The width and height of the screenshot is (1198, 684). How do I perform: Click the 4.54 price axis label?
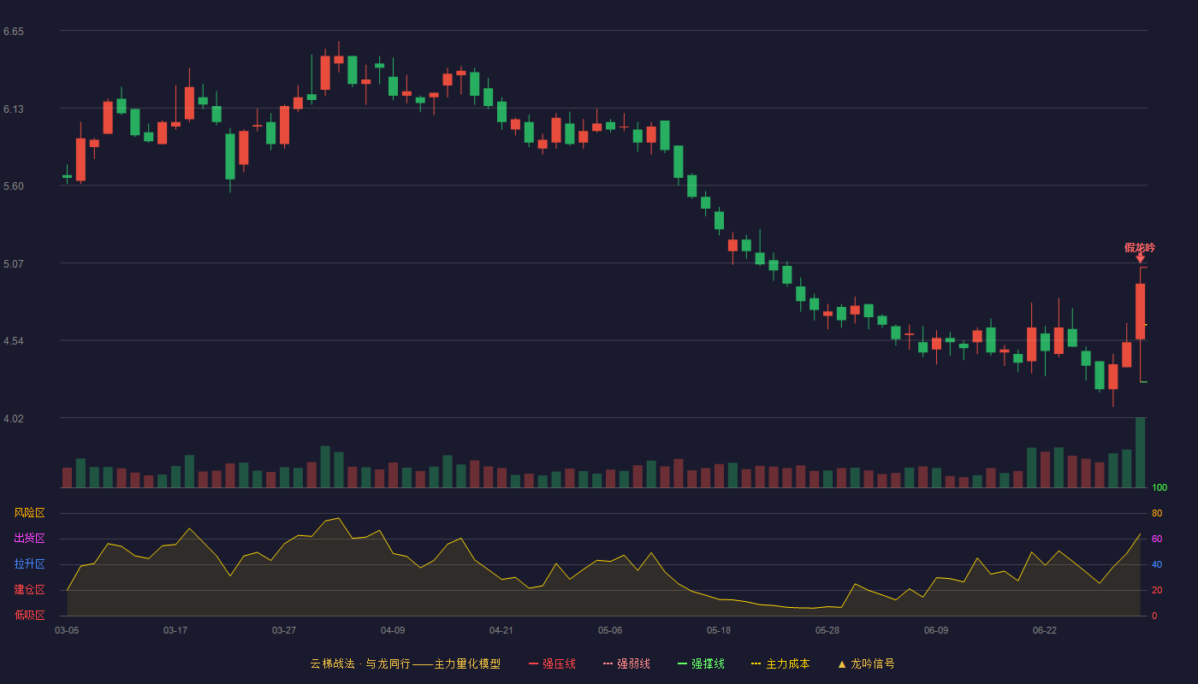pos(14,341)
